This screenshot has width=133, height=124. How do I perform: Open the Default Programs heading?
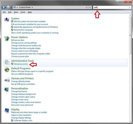21,68
